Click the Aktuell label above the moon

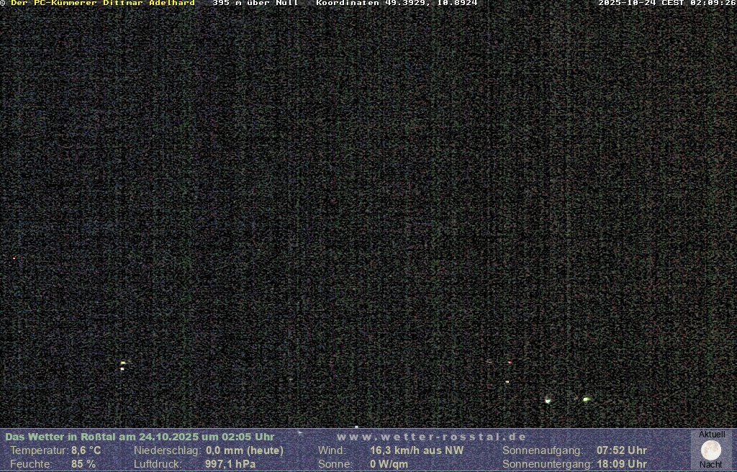coord(712,435)
